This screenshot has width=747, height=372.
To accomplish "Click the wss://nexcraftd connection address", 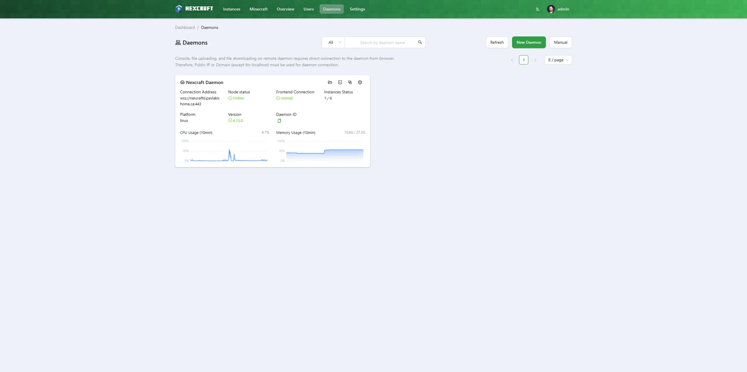I will 200,101.
